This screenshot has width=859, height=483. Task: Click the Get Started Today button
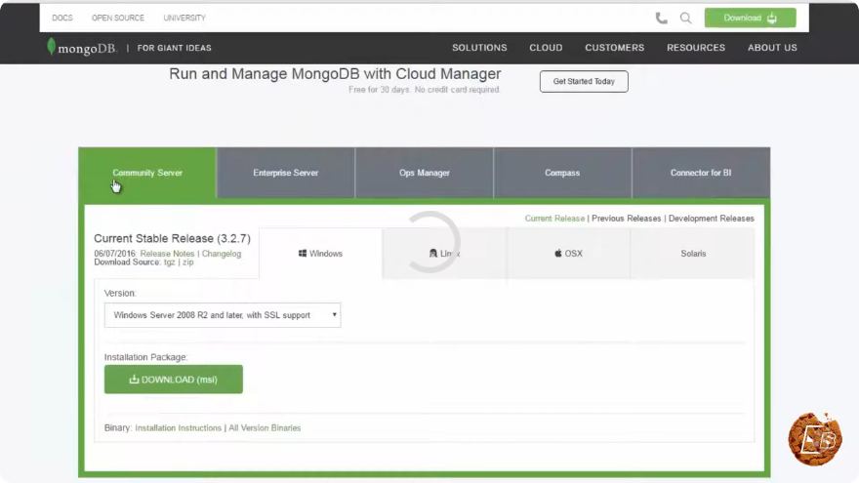(x=584, y=81)
